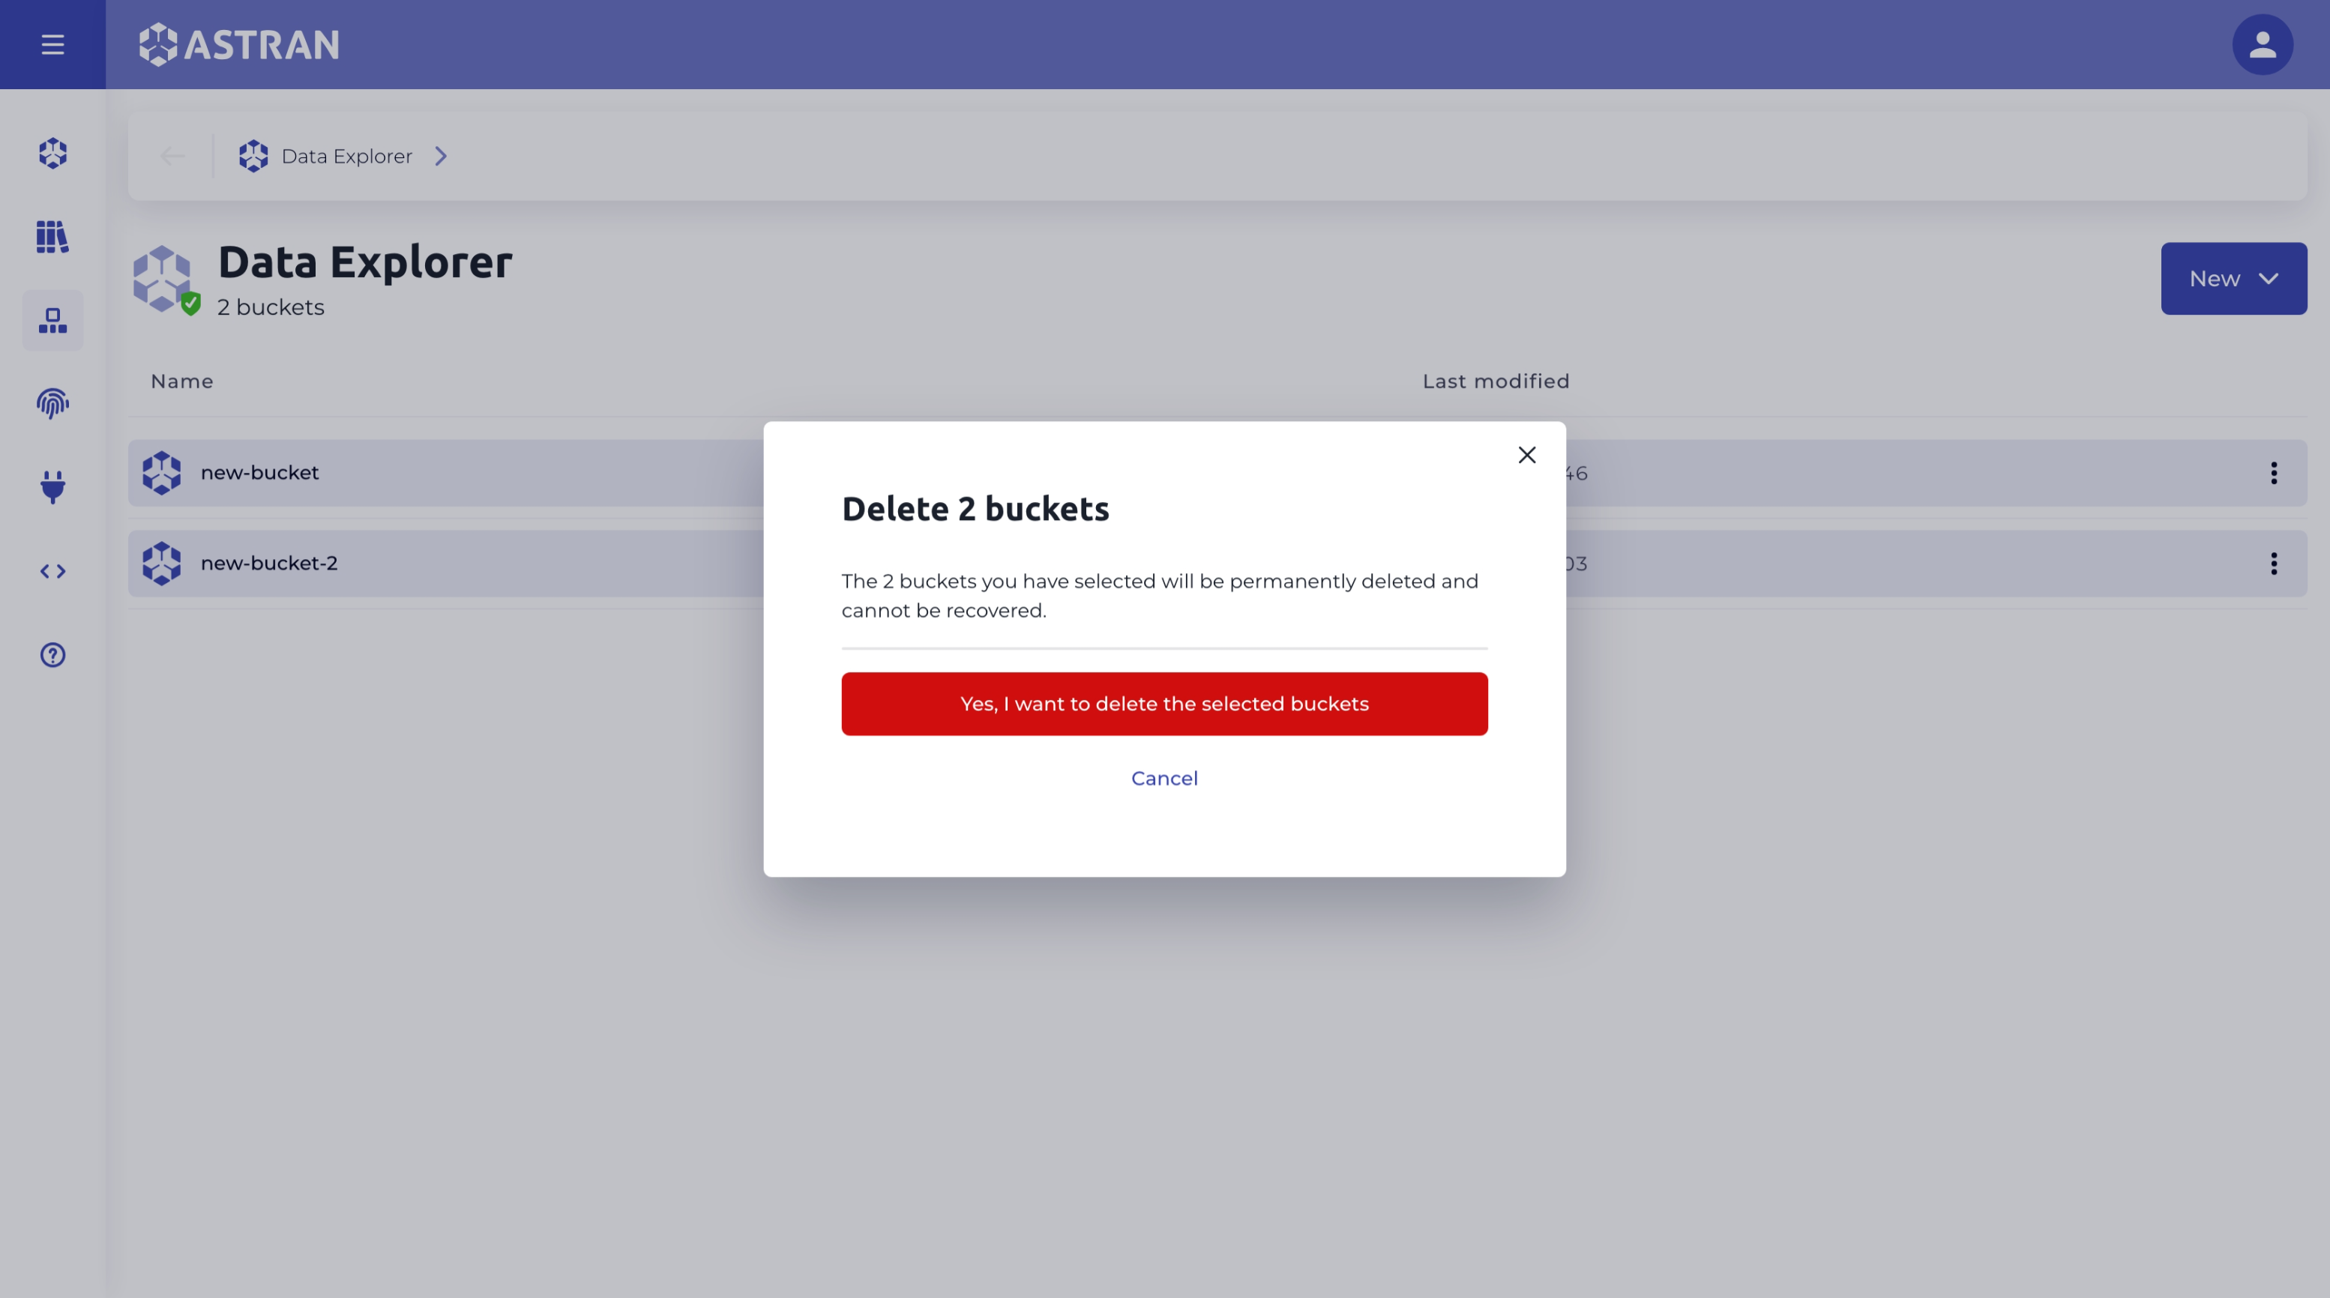The width and height of the screenshot is (2330, 1298).
Task: Click Cancel to dismiss delete dialog
Action: (1164, 779)
